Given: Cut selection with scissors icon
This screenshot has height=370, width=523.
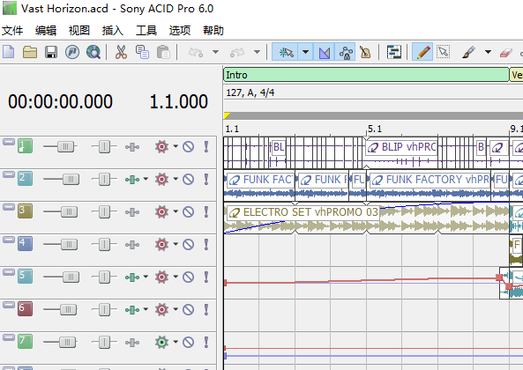Looking at the screenshot, I should (x=121, y=52).
